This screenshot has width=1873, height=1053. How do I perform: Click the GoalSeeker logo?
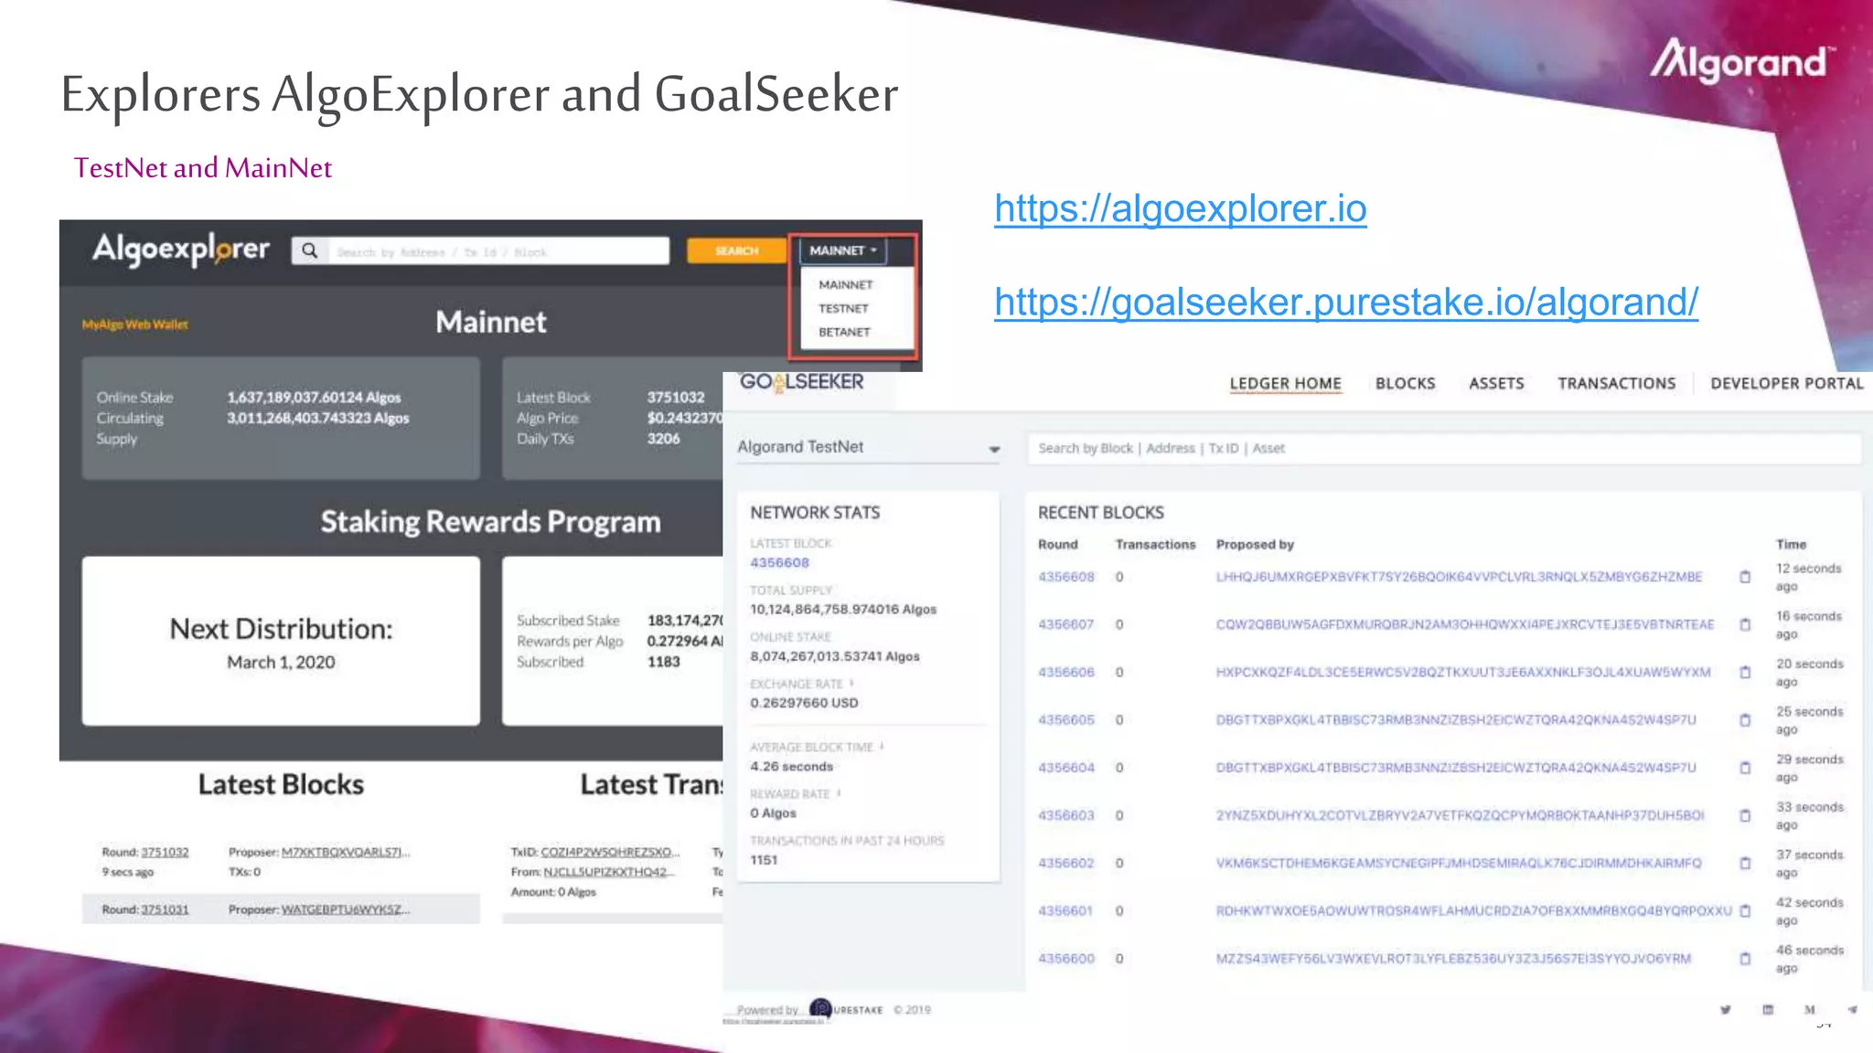pos(801,382)
